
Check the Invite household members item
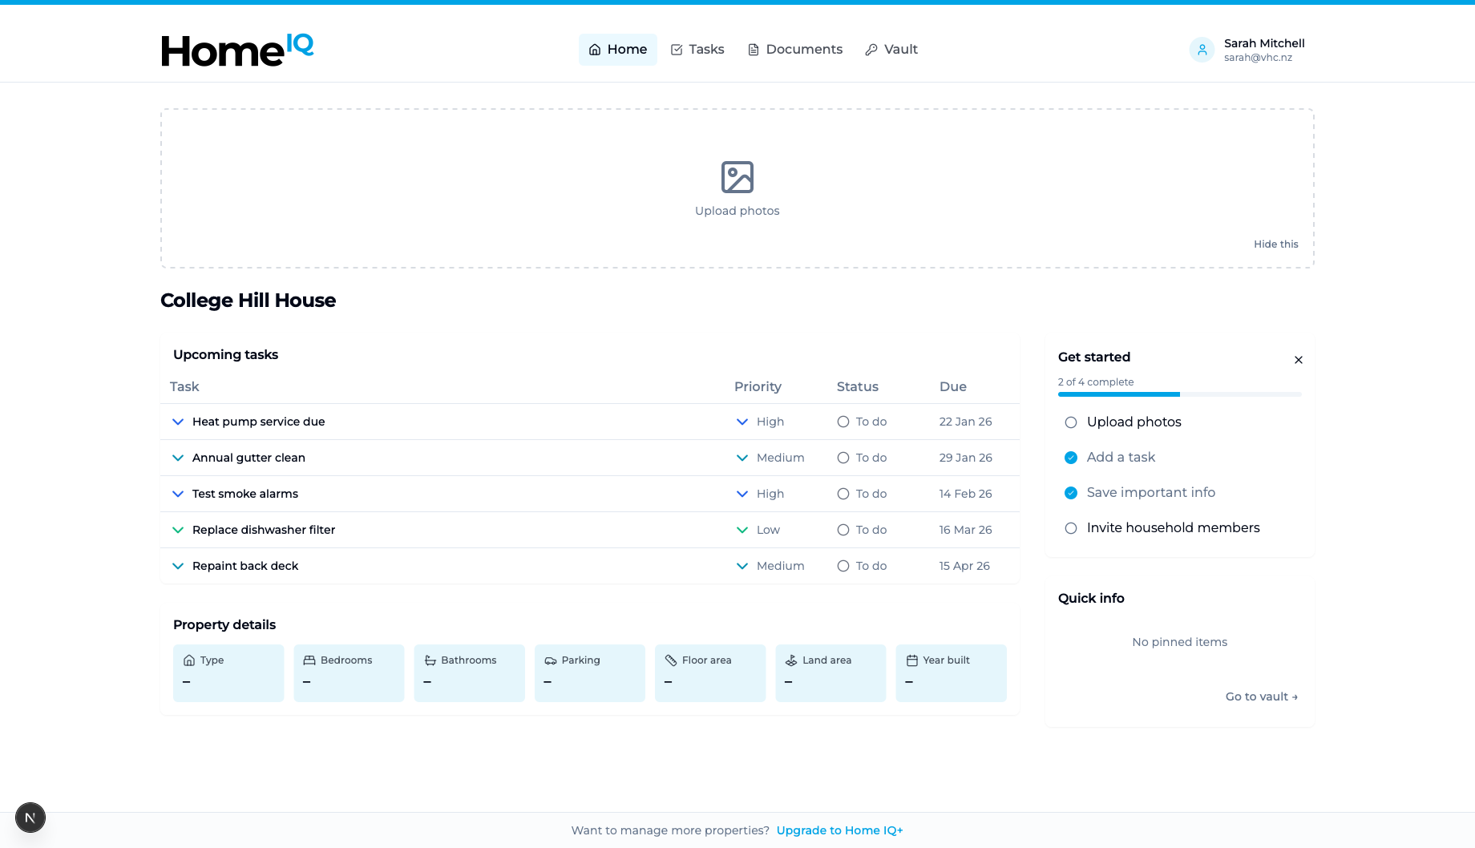1071,528
